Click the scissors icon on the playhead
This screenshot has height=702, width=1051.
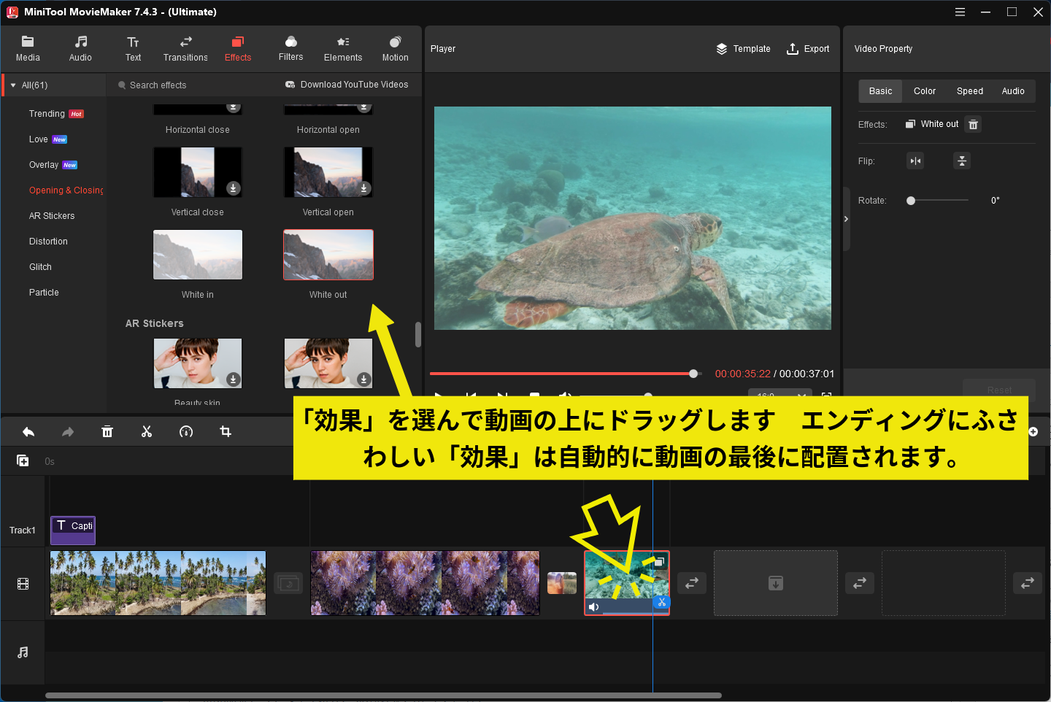coord(661,602)
